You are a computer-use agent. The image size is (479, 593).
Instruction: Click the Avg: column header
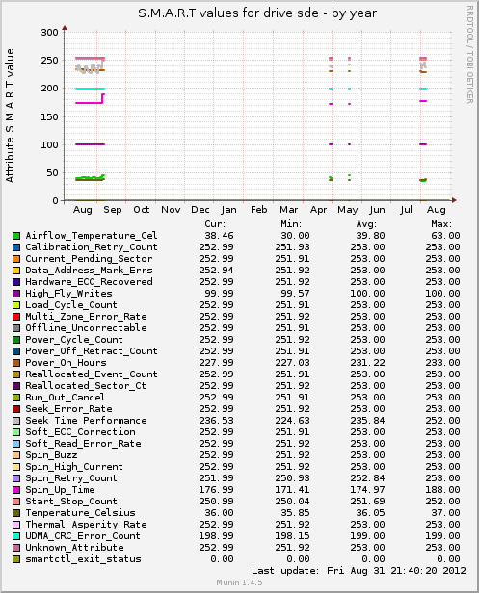366,224
